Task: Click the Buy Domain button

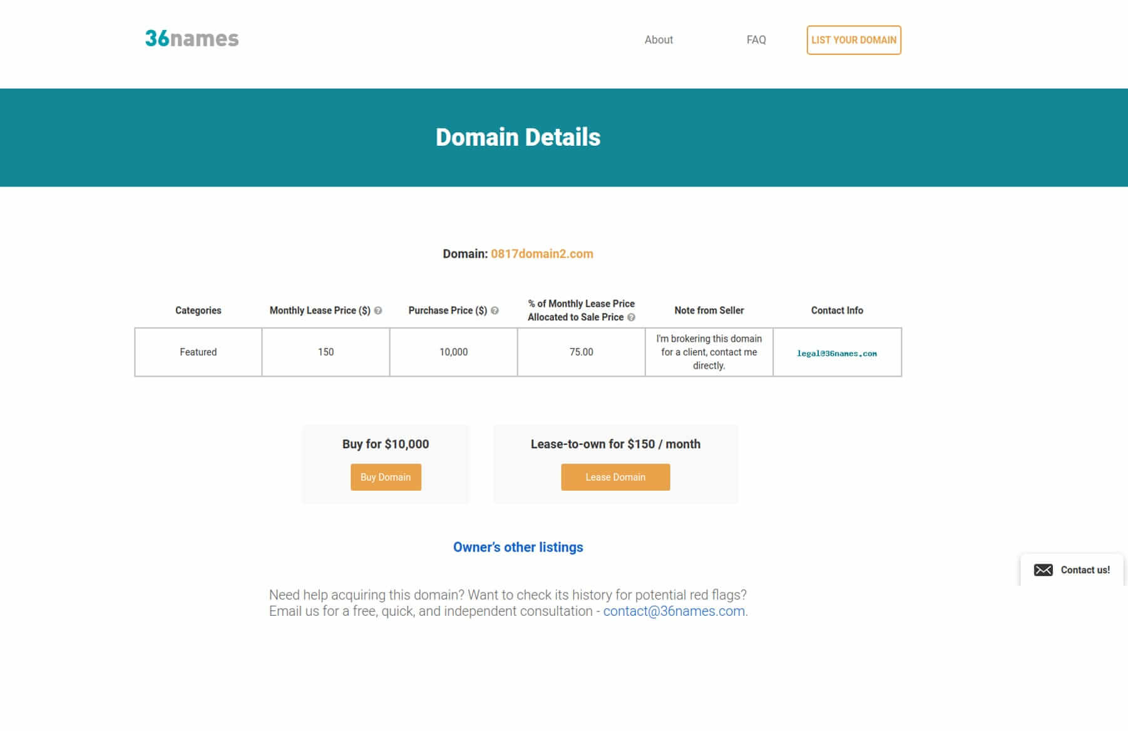Action: tap(386, 477)
